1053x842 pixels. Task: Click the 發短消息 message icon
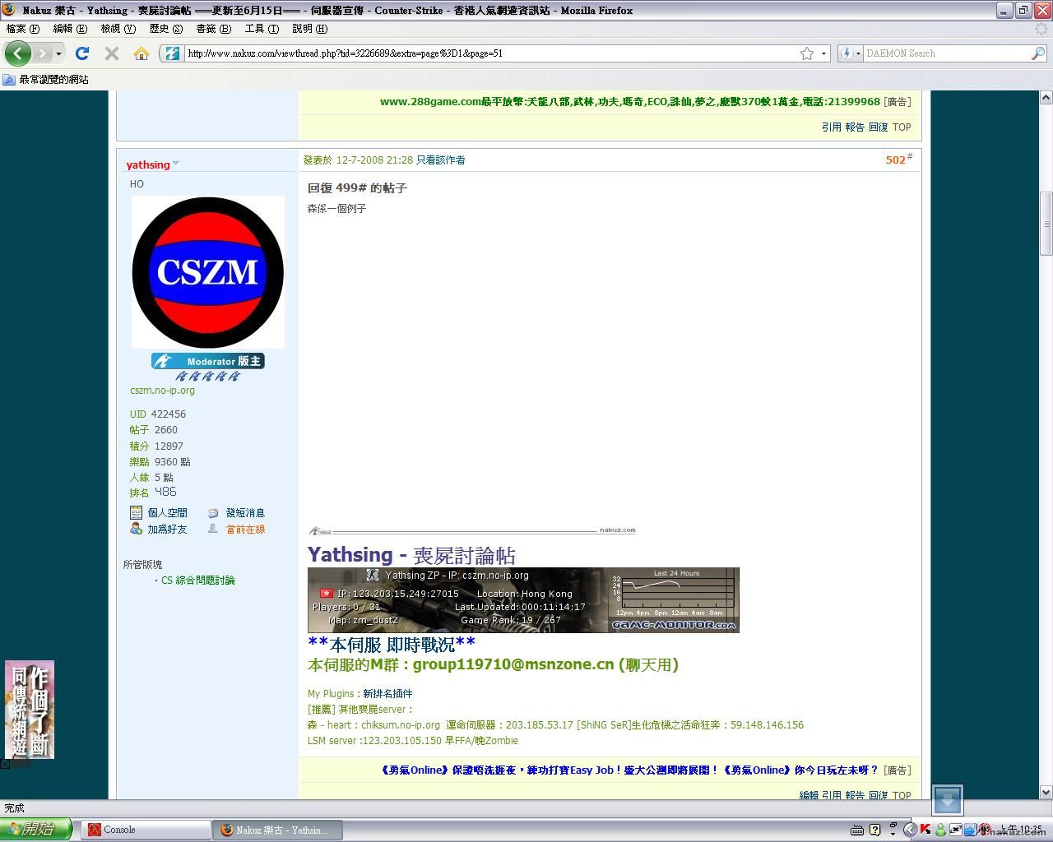point(213,512)
